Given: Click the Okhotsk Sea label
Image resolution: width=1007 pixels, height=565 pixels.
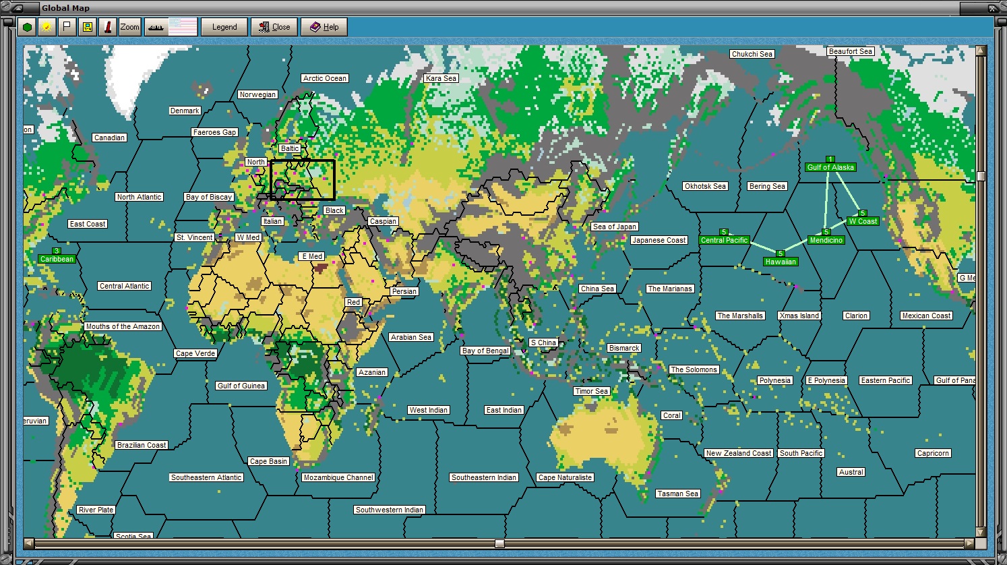Looking at the screenshot, I should (705, 186).
